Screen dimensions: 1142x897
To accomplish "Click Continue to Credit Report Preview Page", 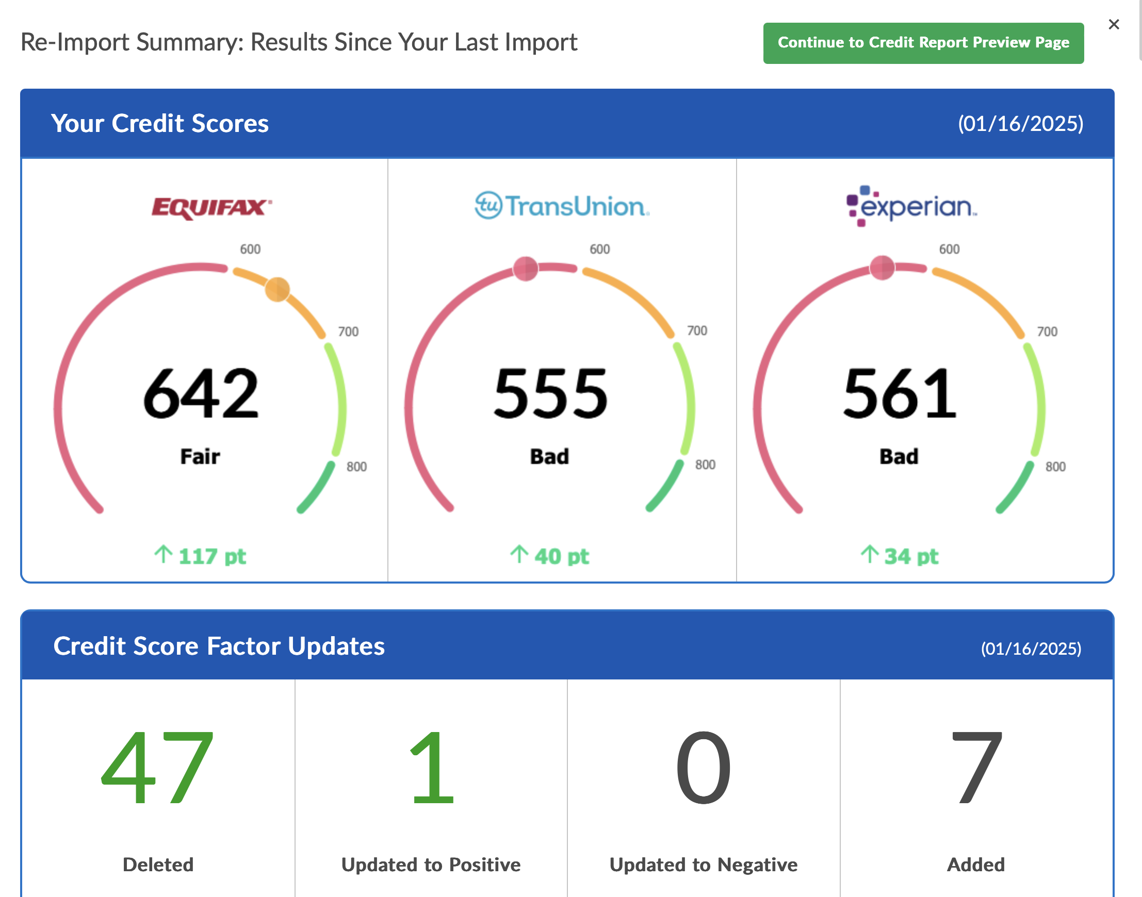I will 923,43.
